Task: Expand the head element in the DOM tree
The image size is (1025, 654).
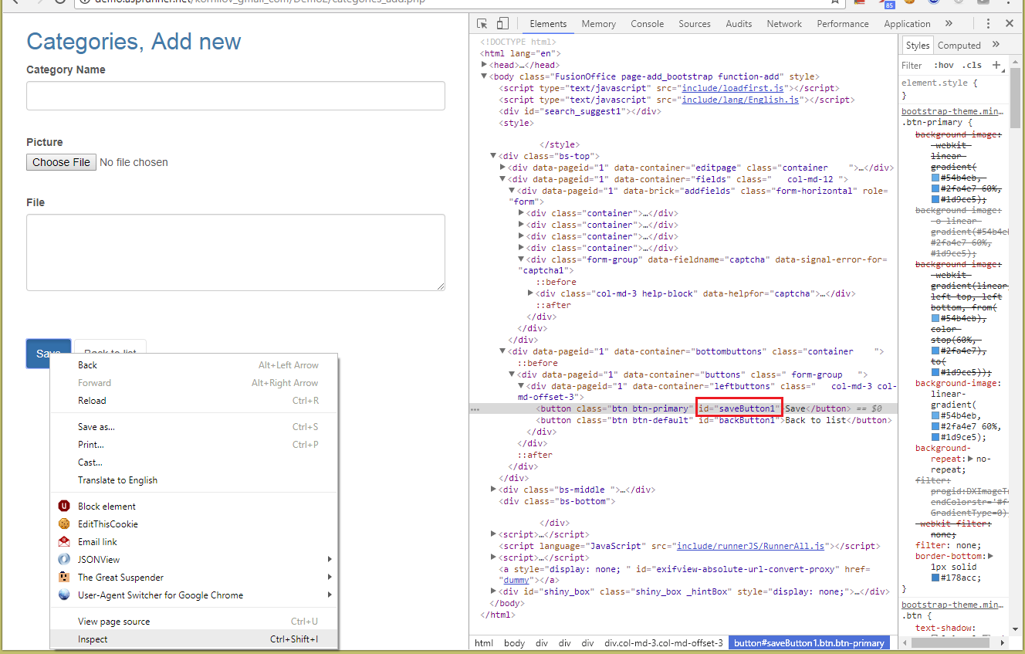Action: point(485,65)
